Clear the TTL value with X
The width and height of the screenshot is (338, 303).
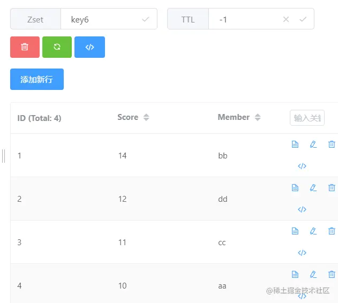286,19
